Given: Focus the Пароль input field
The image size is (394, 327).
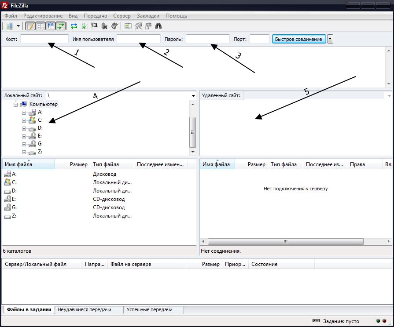Looking at the screenshot, I should 207,39.
